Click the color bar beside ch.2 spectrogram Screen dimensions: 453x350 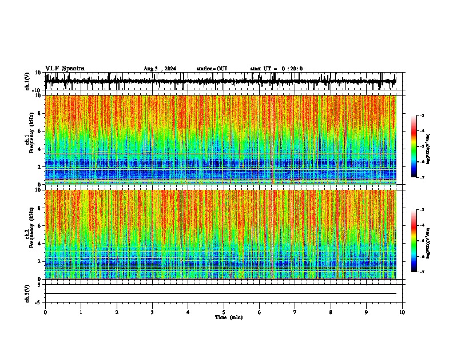(414, 241)
